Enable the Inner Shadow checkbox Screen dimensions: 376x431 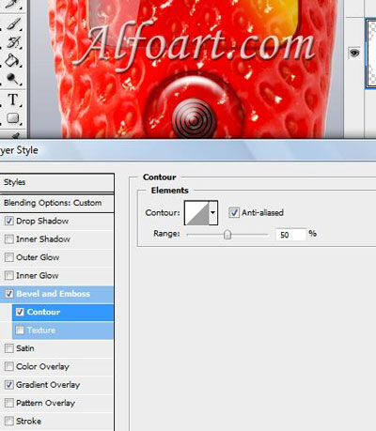tap(9, 239)
